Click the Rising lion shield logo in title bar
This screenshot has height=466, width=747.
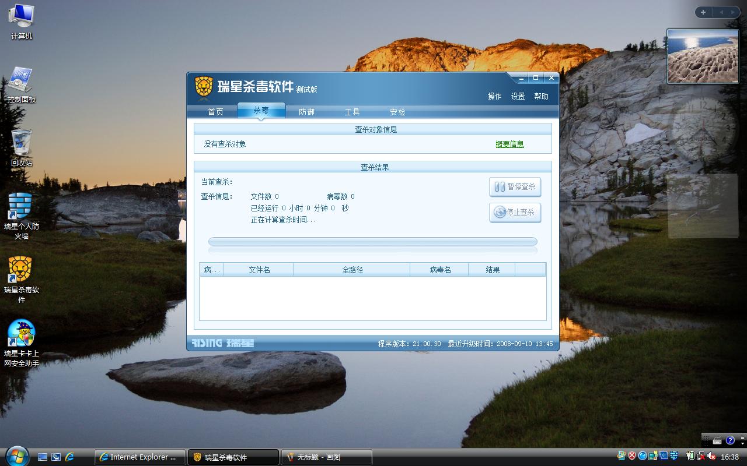click(x=203, y=87)
